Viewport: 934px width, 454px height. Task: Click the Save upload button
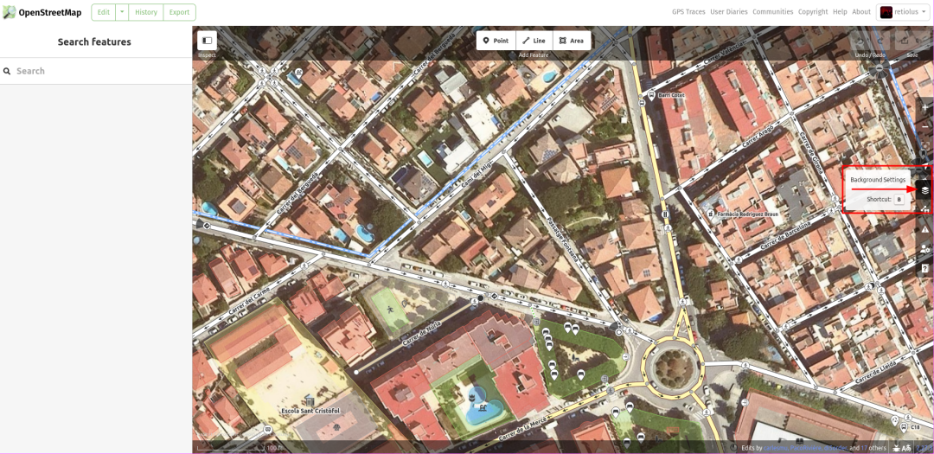pyautogui.click(x=912, y=41)
